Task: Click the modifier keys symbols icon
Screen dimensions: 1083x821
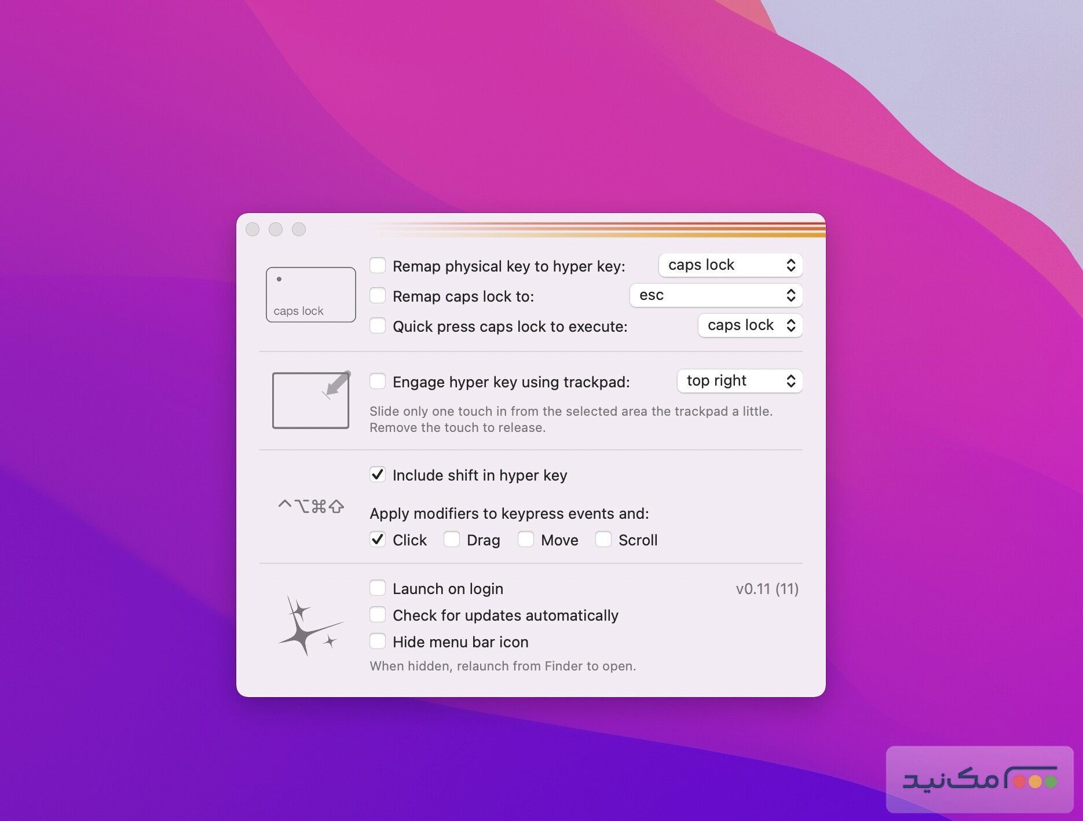Action: [x=310, y=505]
